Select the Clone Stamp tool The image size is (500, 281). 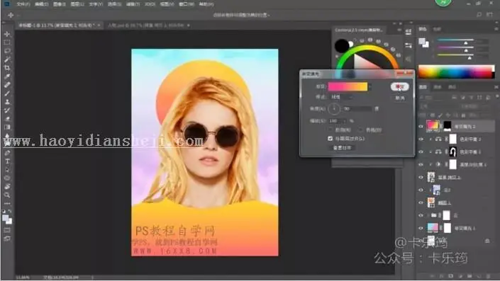pos(7,102)
